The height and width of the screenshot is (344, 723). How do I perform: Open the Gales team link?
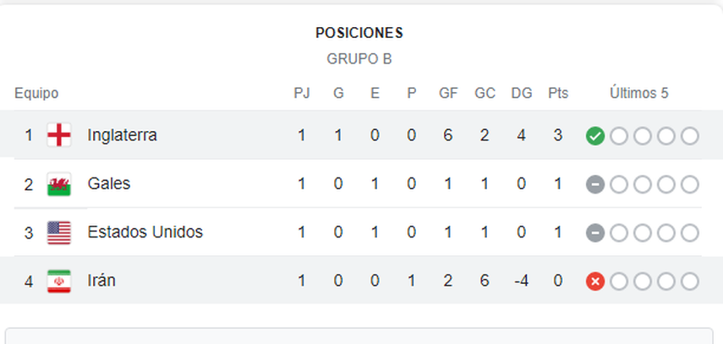point(109,183)
